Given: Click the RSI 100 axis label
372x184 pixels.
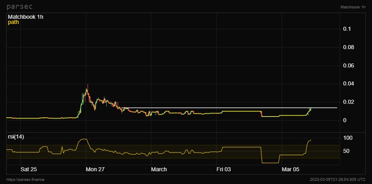Looking at the screenshot, I should pos(348,138).
